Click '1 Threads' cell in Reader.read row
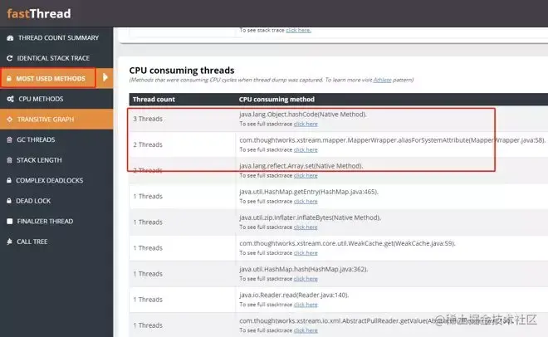 click(148, 300)
